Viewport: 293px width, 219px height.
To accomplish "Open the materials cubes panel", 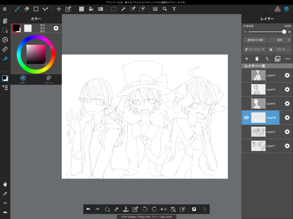I will (x=277, y=9).
